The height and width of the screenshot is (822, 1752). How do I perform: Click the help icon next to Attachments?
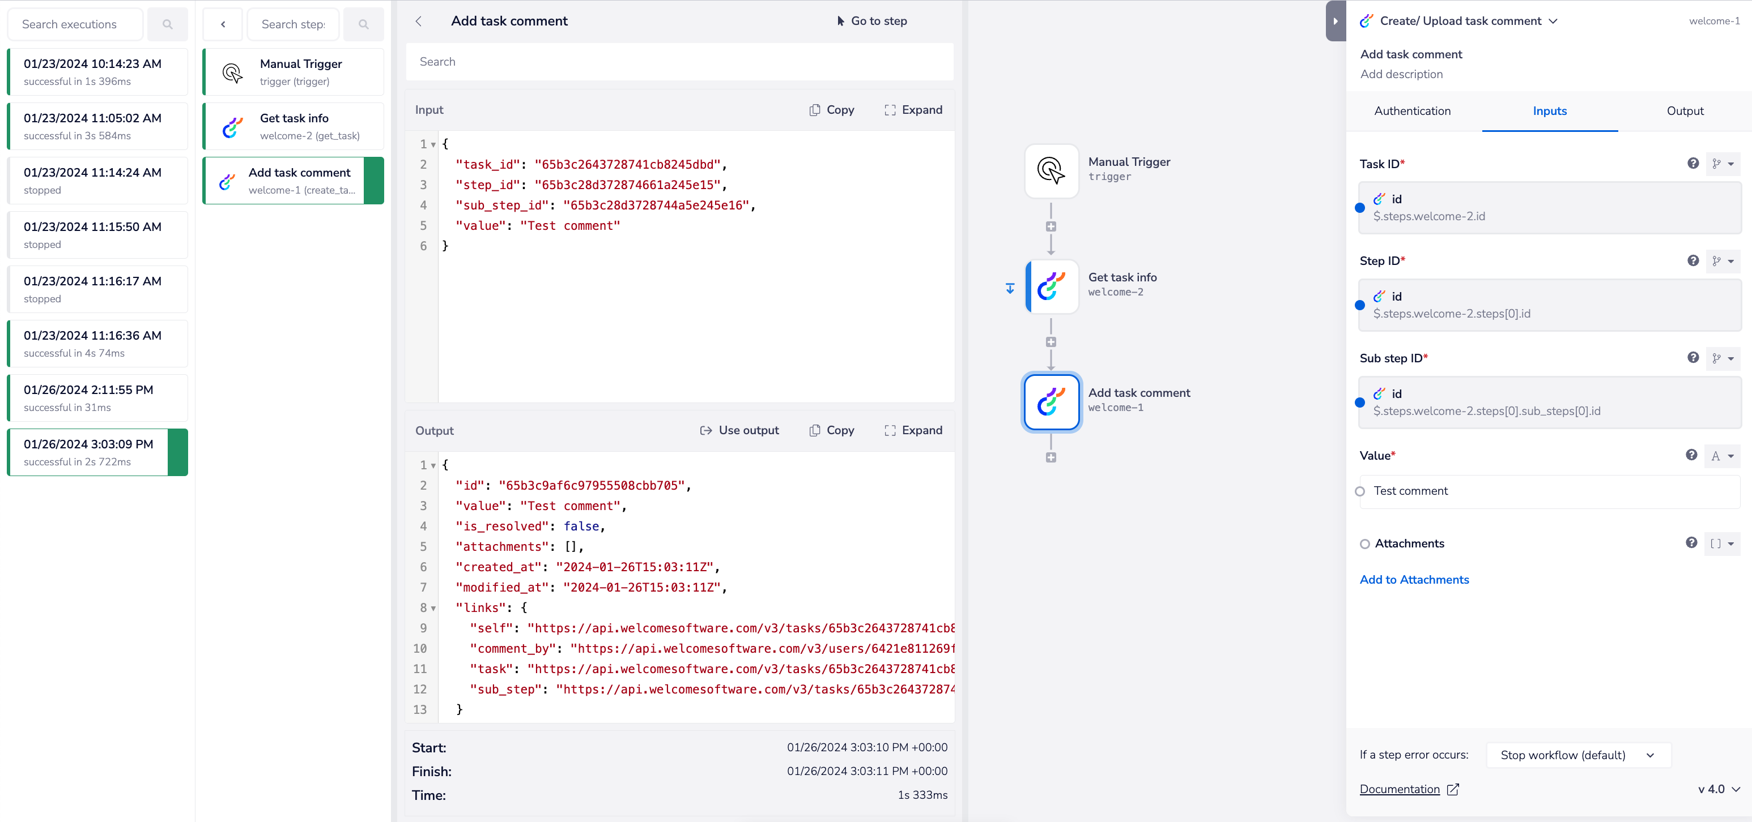[1691, 542]
